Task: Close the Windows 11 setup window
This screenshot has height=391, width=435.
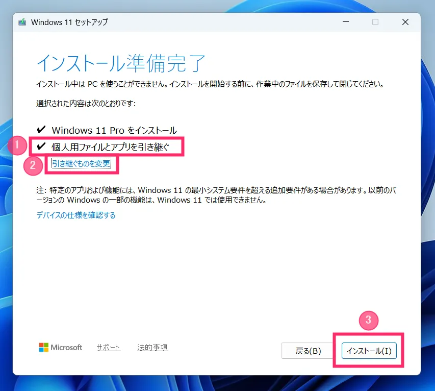Action: coord(405,22)
